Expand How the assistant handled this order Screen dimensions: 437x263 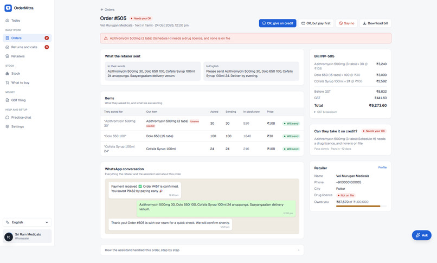(x=202, y=250)
